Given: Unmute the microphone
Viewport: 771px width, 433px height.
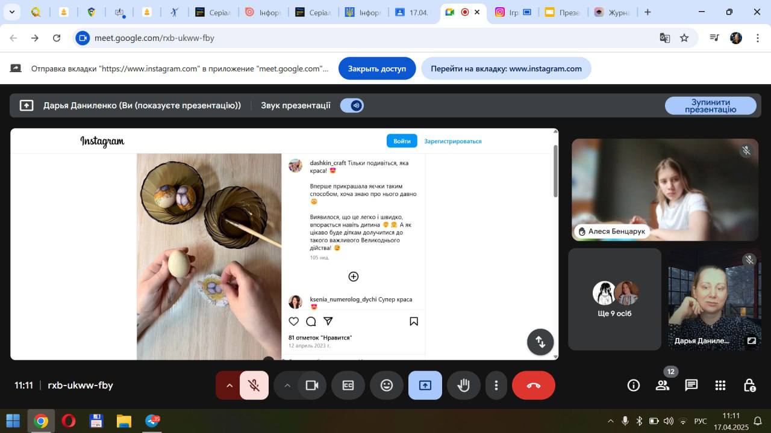Looking at the screenshot, I should [x=254, y=385].
